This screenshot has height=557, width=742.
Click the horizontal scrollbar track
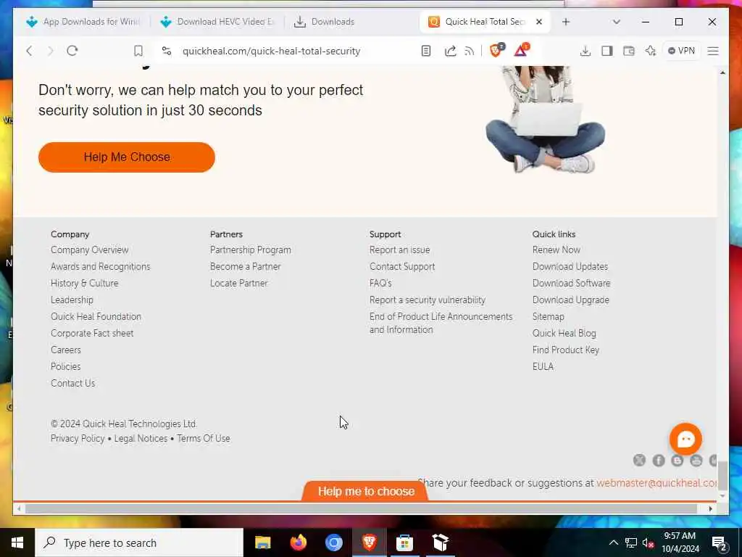pyautogui.click(x=362, y=508)
